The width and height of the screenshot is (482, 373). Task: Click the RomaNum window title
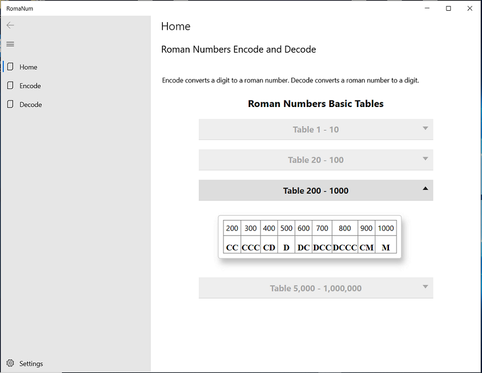tap(20, 9)
